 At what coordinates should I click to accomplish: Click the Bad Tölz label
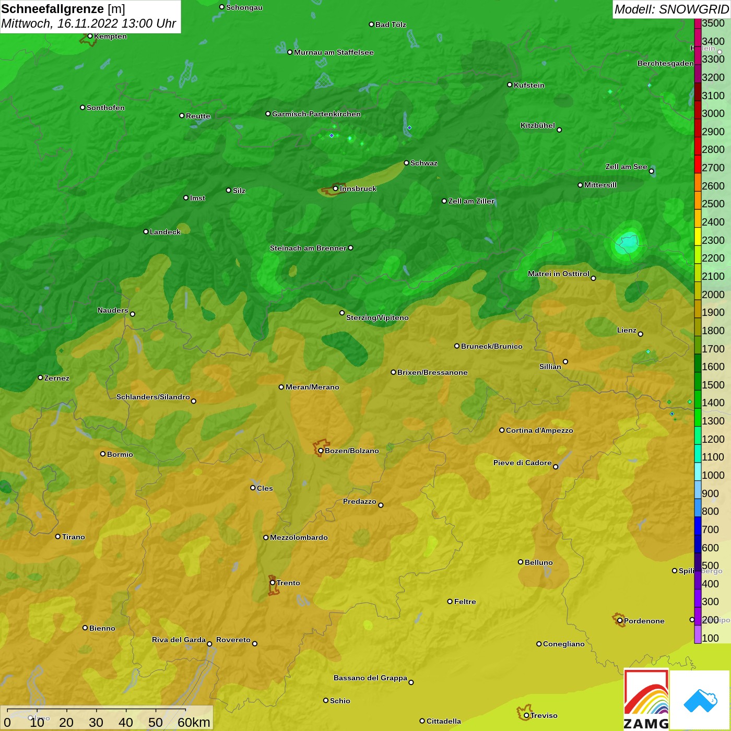[391, 25]
